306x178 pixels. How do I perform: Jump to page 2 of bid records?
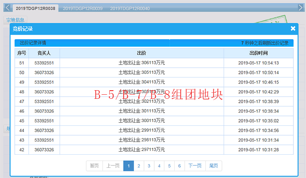139,166
